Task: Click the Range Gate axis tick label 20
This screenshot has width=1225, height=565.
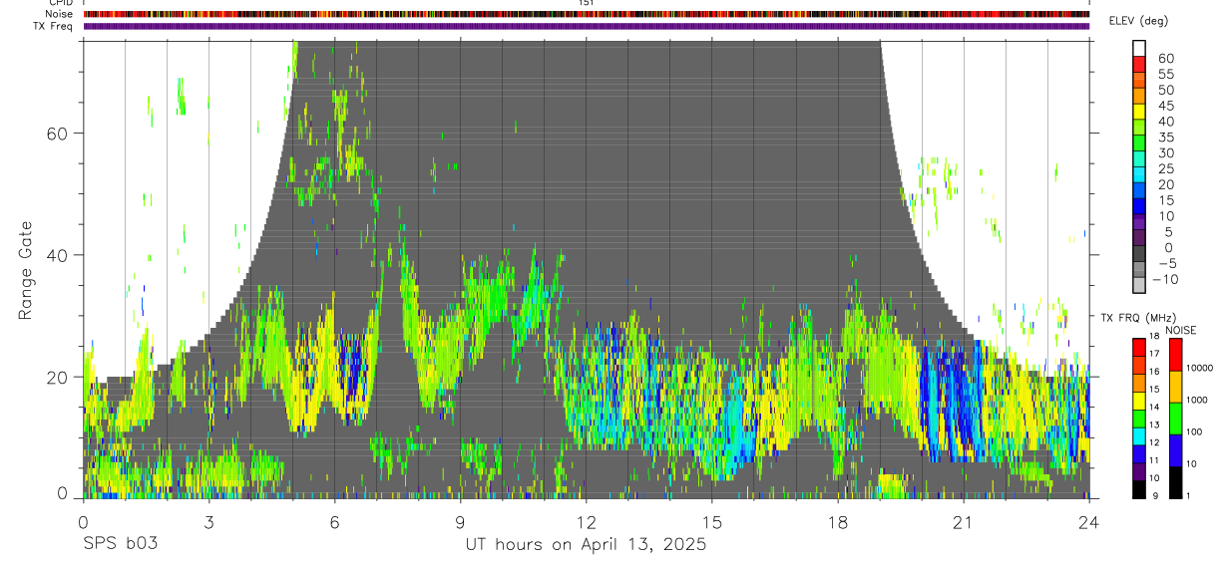Action: (58, 378)
